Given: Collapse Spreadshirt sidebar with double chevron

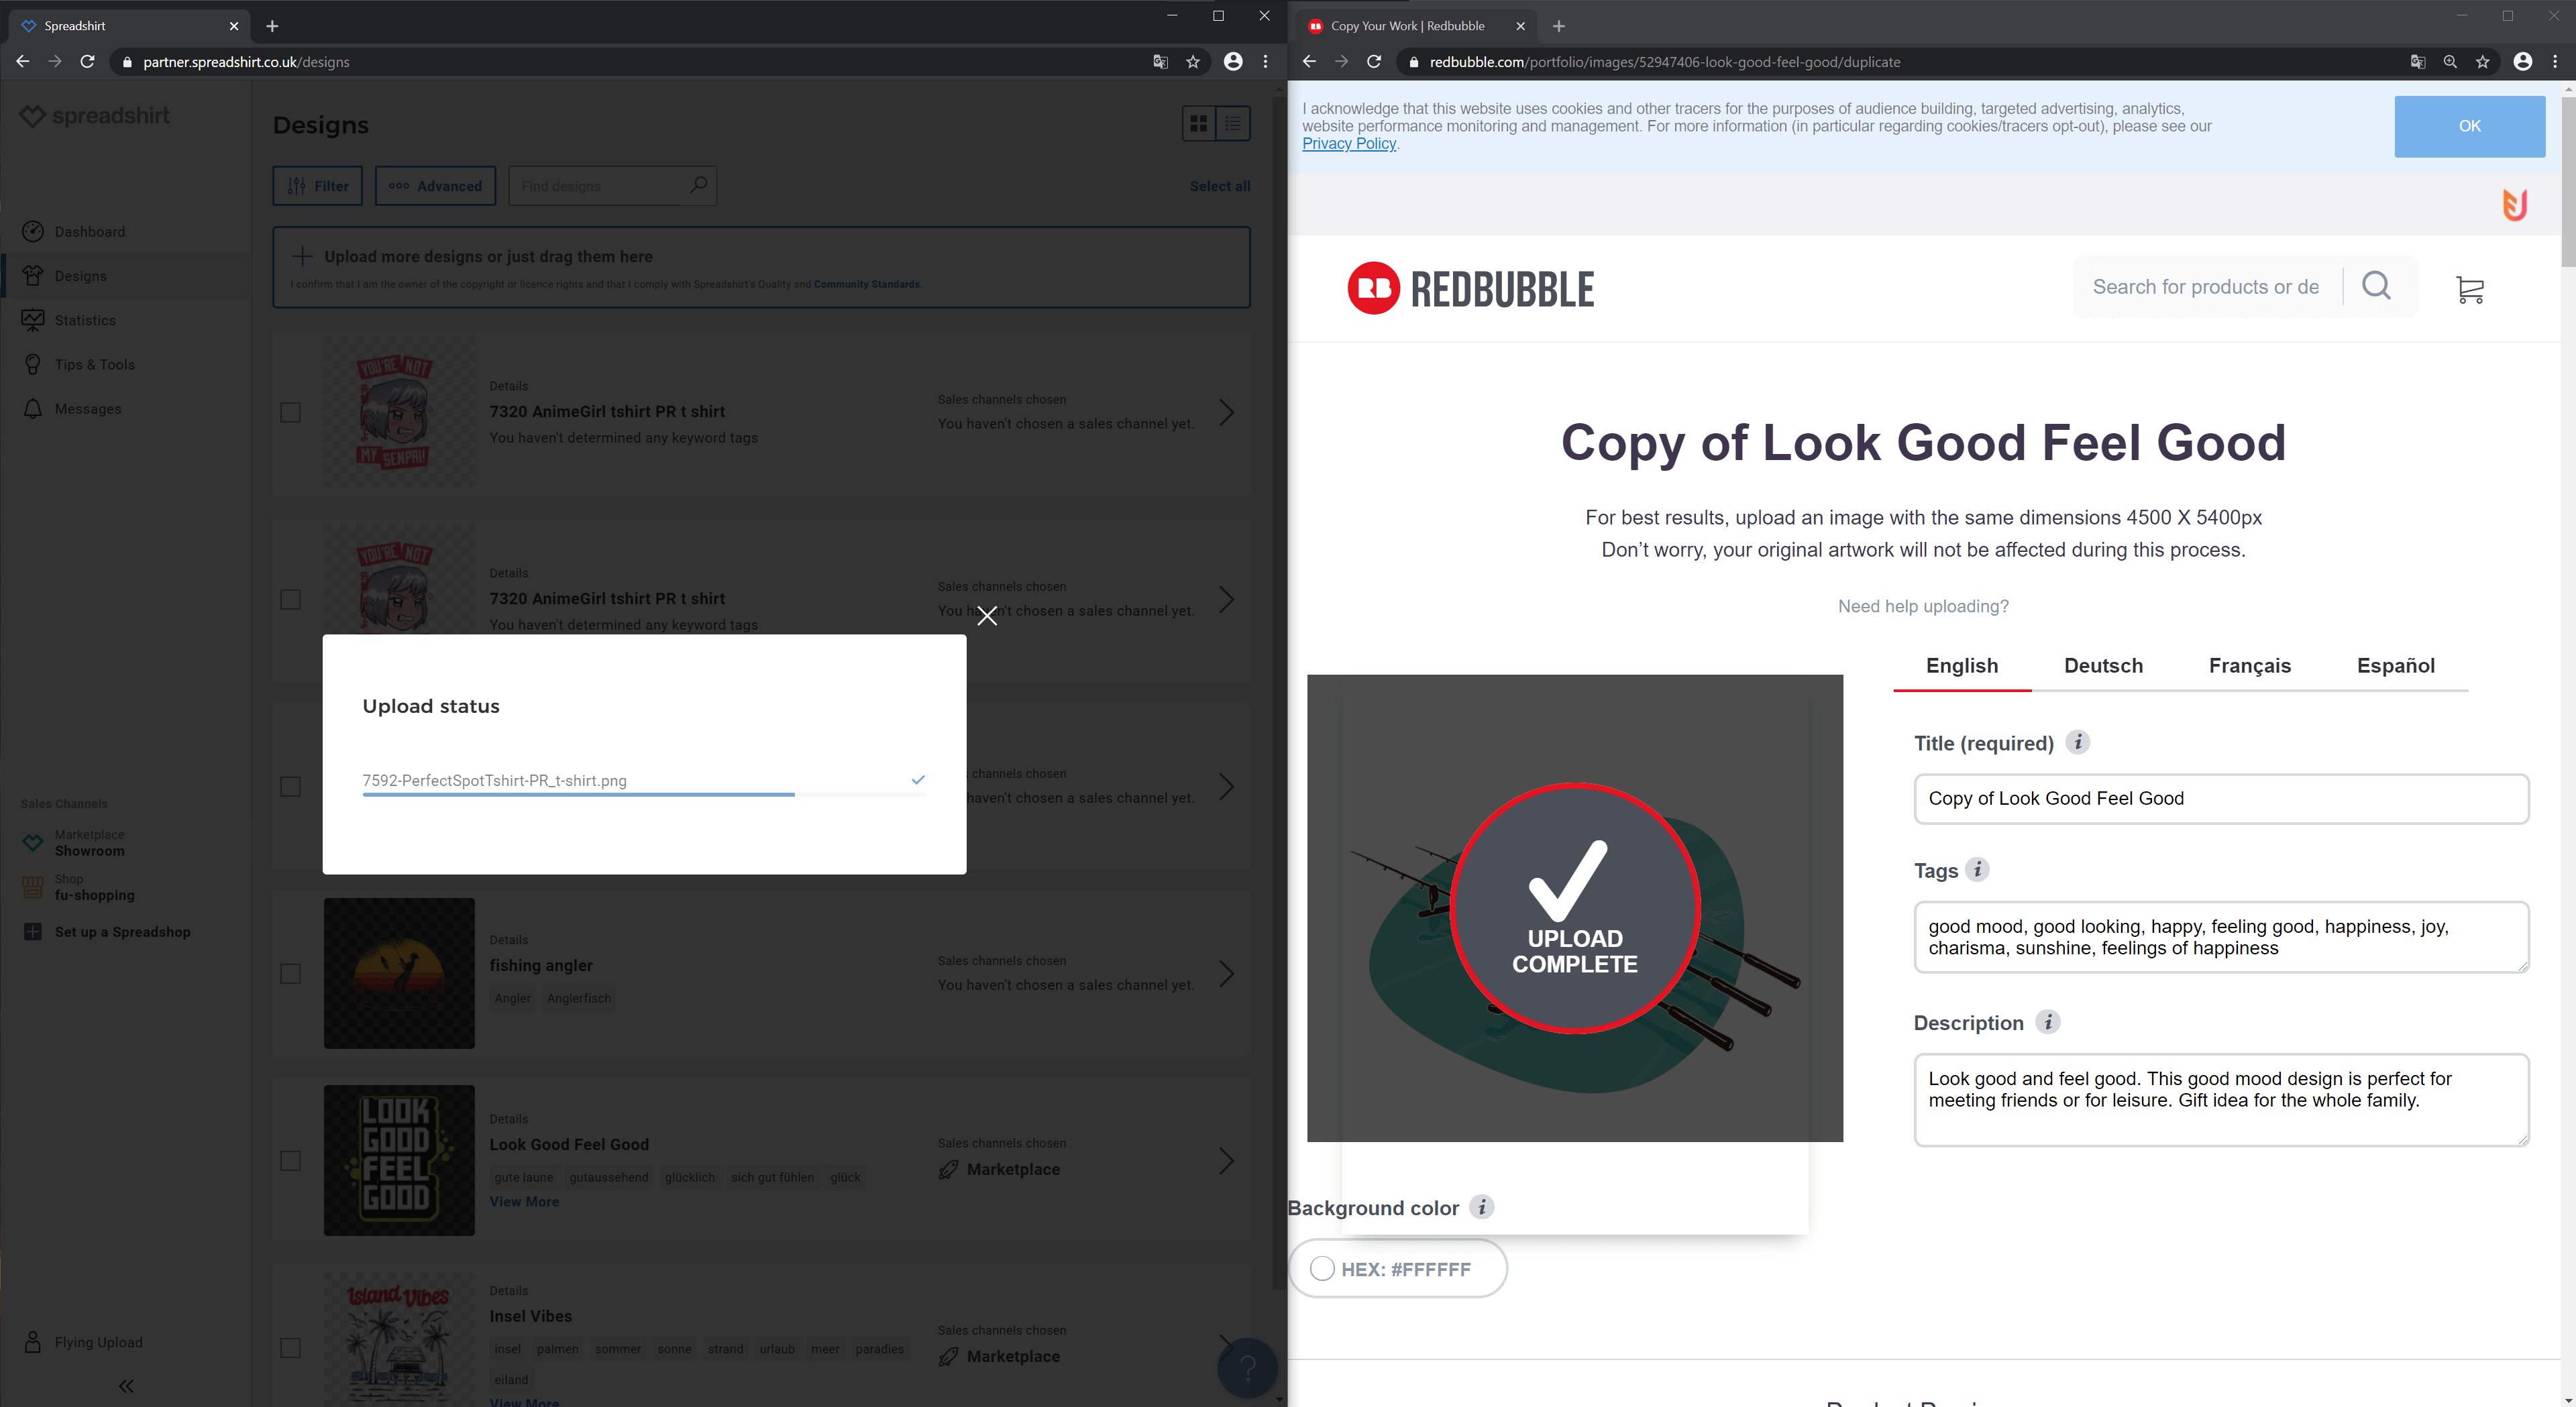Looking at the screenshot, I should coord(126,1385).
